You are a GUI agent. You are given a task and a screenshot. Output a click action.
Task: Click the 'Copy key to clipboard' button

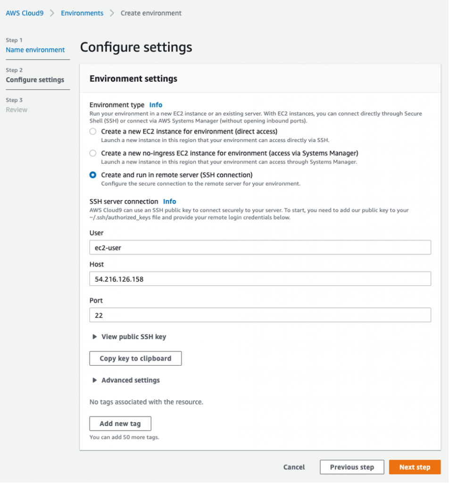click(x=135, y=358)
